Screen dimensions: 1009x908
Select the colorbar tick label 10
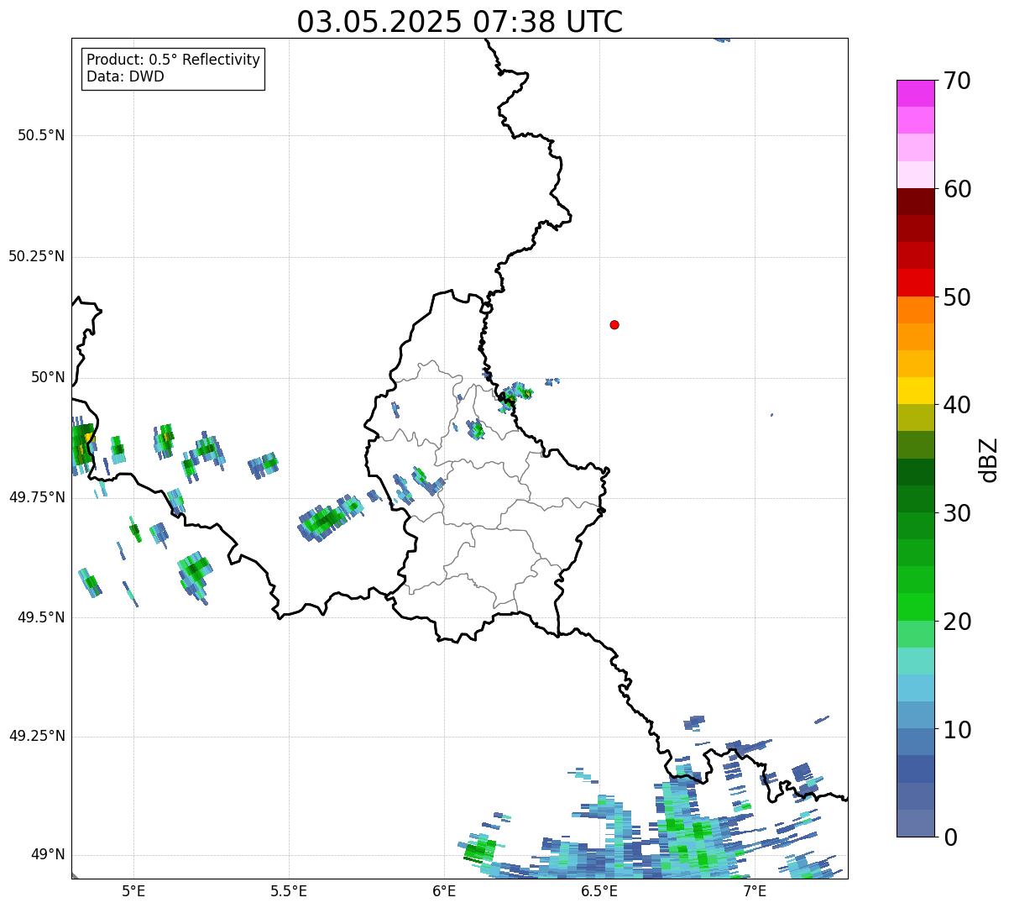pyautogui.click(x=957, y=729)
